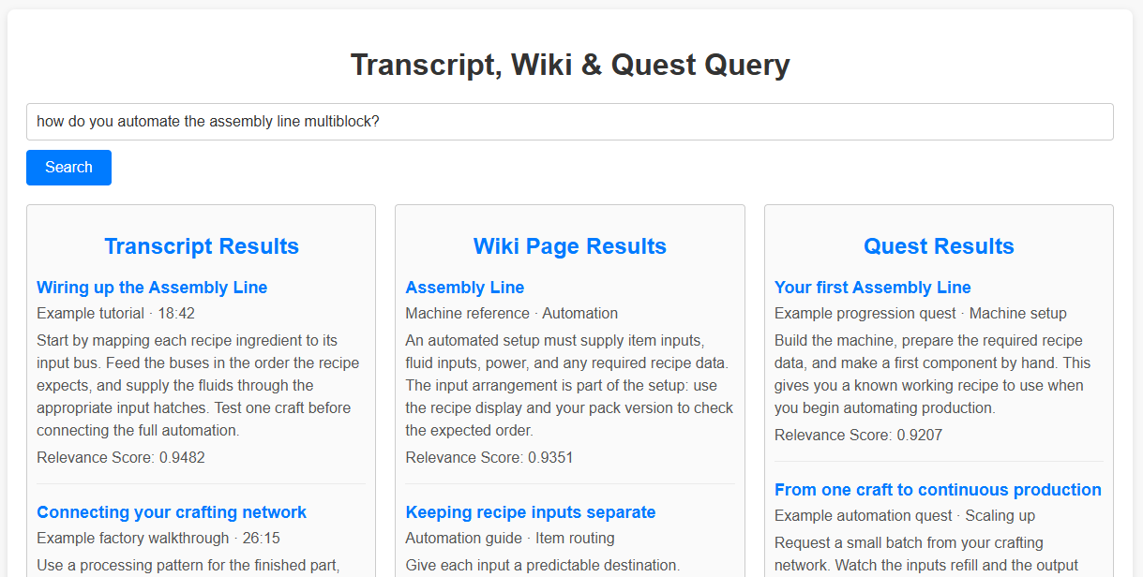Click the text 'Request a small batch from your crafting'
Screen dimensions: 1143x577
coord(909,543)
